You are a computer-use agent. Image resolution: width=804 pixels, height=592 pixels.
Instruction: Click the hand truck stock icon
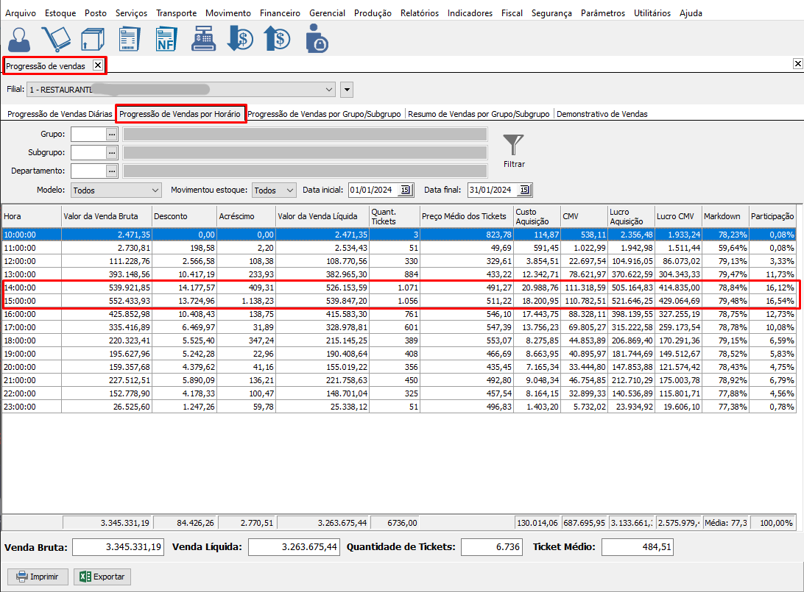point(56,38)
